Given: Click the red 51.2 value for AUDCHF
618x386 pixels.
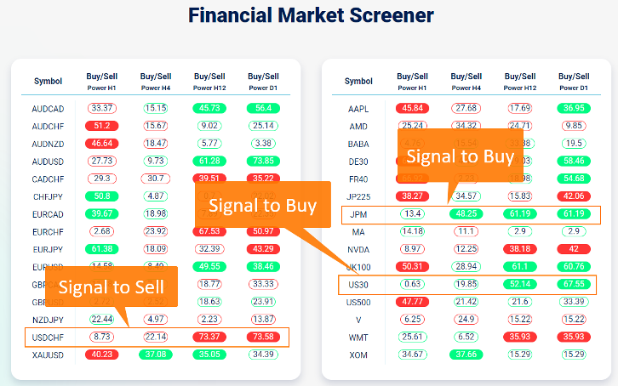Looking at the screenshot, I should click(x=102, y=126).
